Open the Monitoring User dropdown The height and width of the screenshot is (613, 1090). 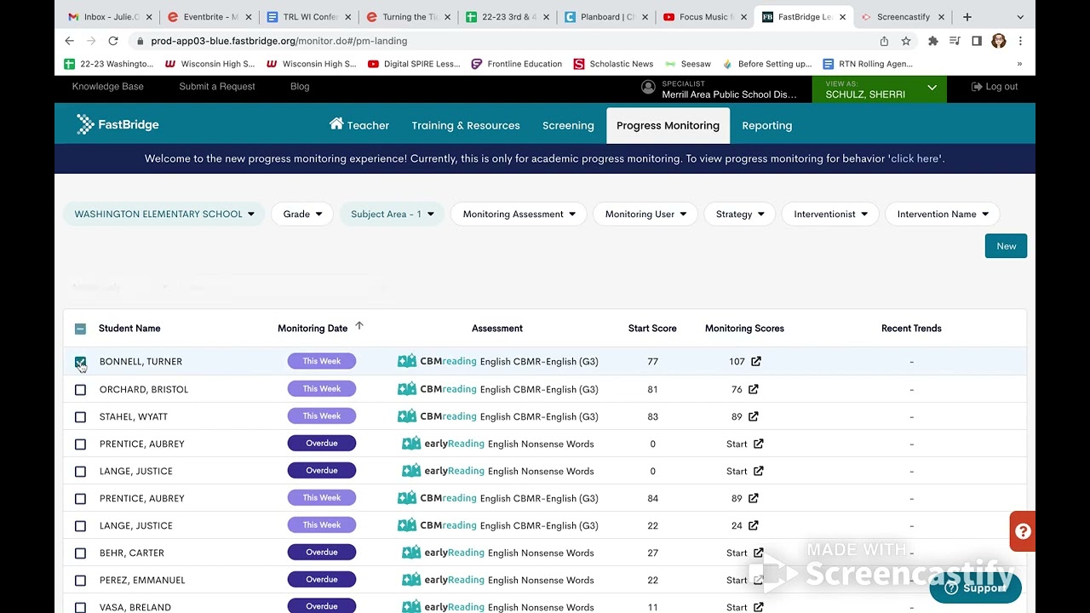click(645, 214)
